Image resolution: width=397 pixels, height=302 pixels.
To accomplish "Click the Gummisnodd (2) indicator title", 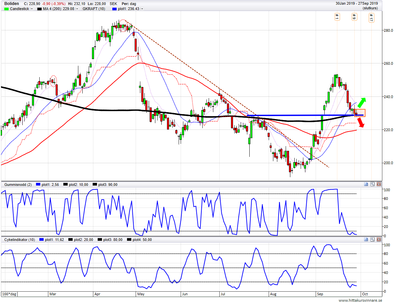I will click(x=18, y=185).
